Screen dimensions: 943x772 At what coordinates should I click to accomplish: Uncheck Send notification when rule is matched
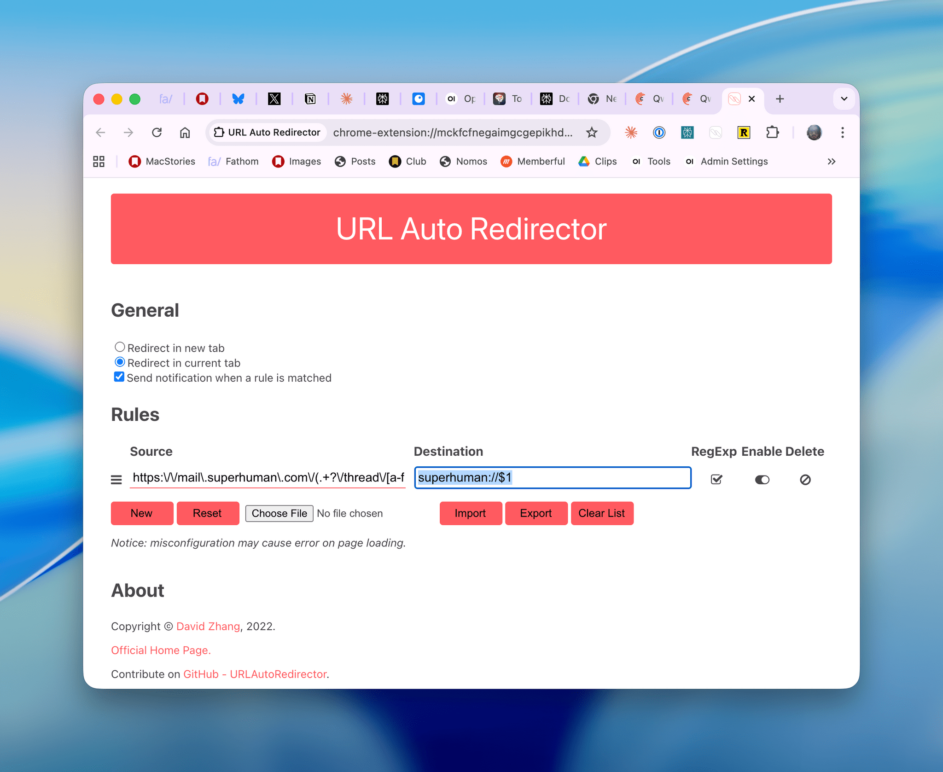click(119, 377)
